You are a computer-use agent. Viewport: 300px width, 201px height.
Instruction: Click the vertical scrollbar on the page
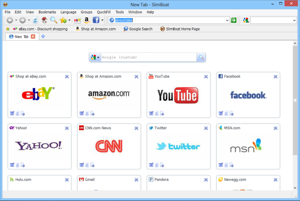295,100
